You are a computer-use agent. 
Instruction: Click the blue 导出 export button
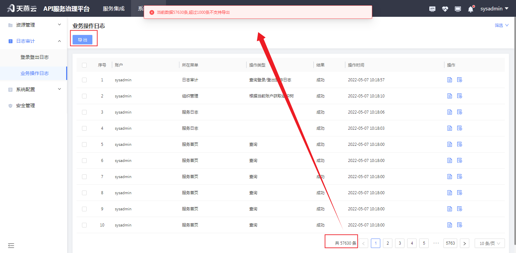[x=82, y=40]
